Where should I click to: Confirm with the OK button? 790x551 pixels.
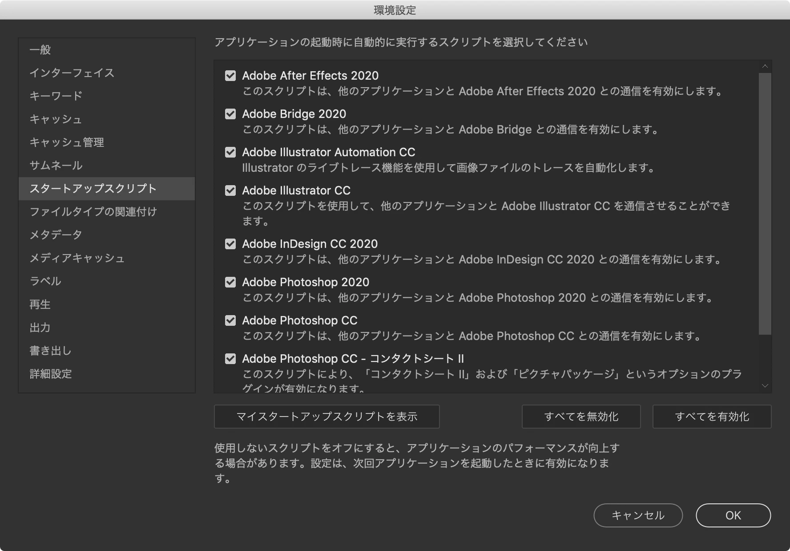click(734, 515)
